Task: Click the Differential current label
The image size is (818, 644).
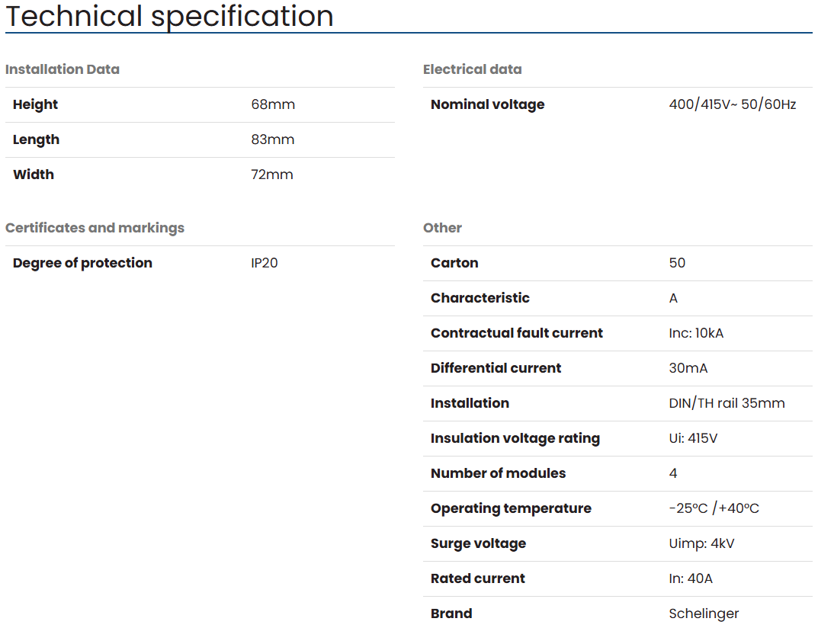Action: (496, 368)
